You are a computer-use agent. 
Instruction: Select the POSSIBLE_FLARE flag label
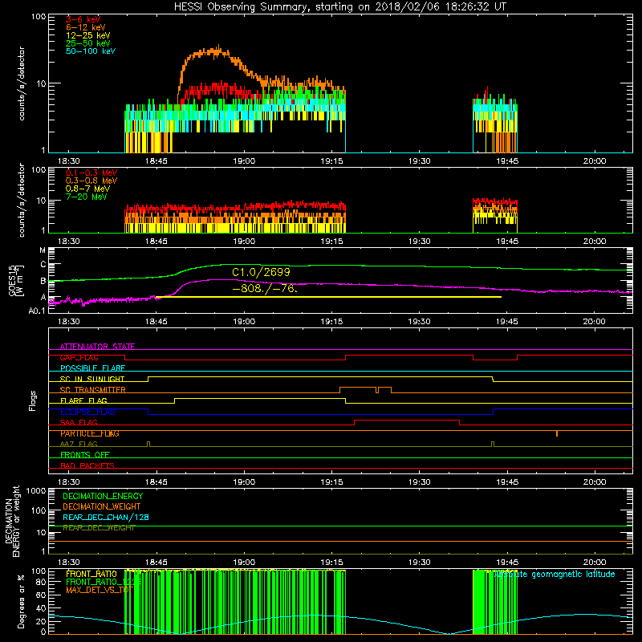92,368
